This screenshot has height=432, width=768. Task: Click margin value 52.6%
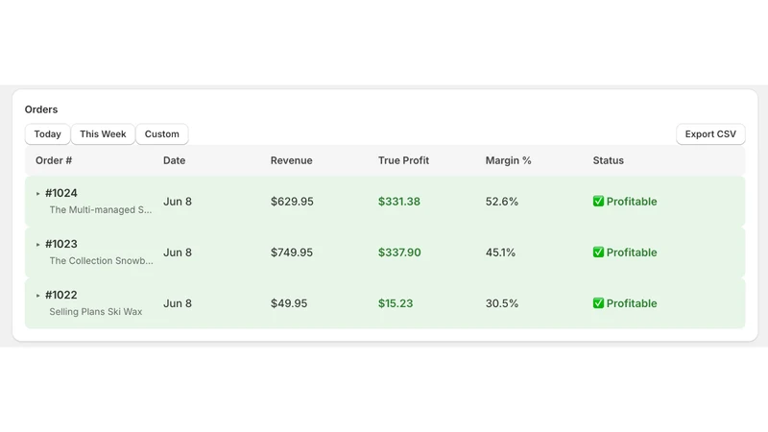(501, 202)
